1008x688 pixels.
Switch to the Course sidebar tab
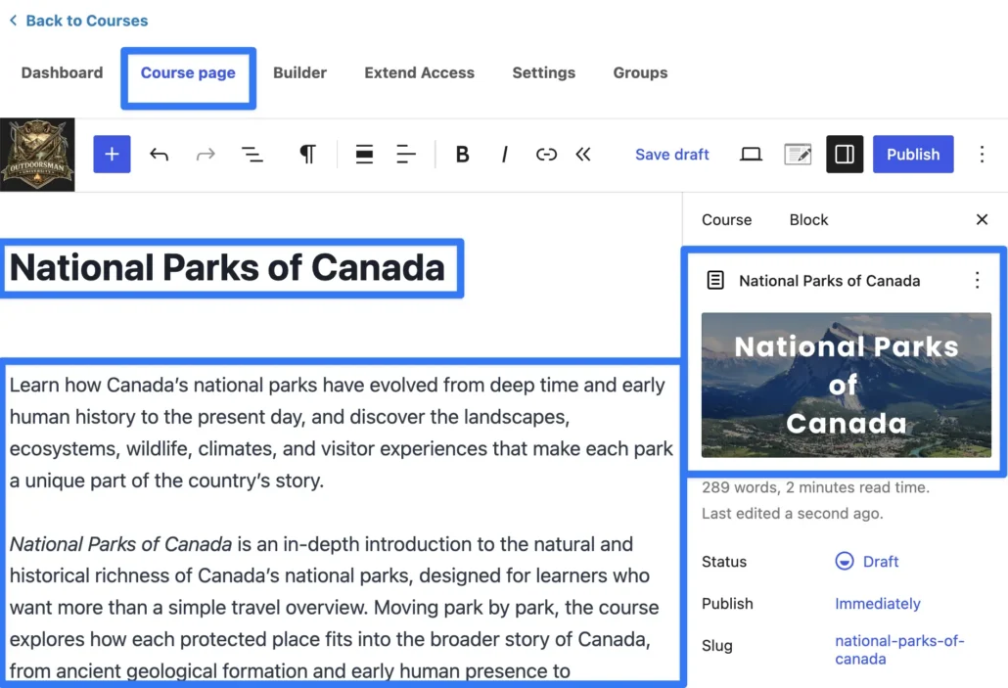pos(726,220)
